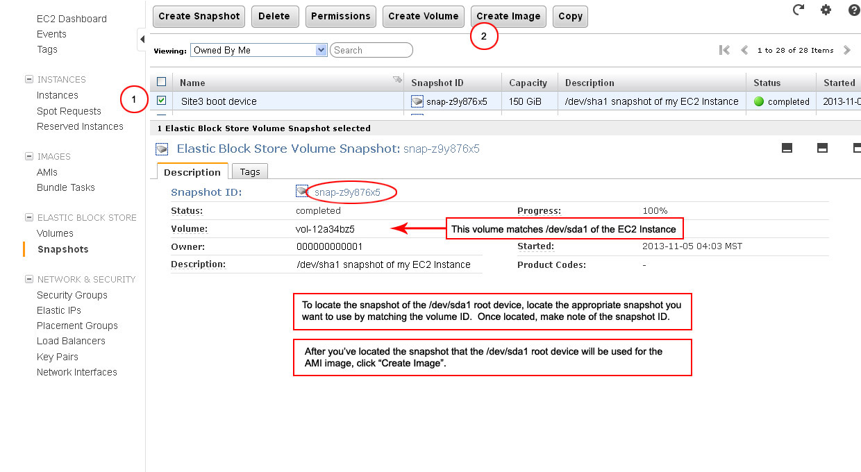Click the green completed status indicator

(758, 101)
